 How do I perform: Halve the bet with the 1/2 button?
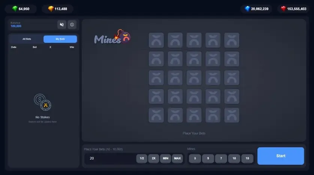pyautogui.click(x=142, y=159)
